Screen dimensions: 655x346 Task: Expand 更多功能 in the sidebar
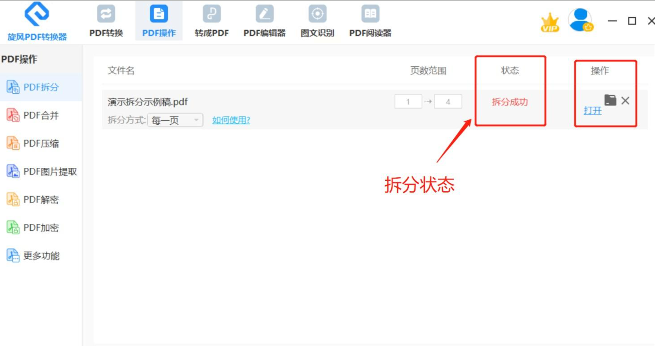(x=41, y=256)
